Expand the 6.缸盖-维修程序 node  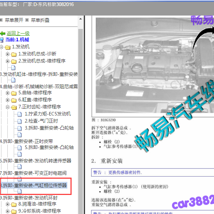click(x=7, y=100)
